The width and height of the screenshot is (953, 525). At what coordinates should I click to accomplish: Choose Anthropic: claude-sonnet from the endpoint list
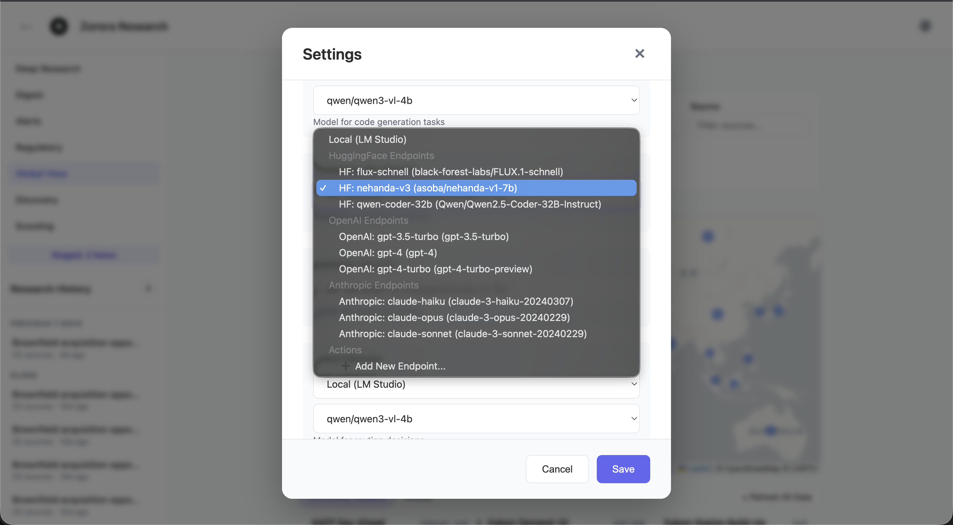[463, 334]
